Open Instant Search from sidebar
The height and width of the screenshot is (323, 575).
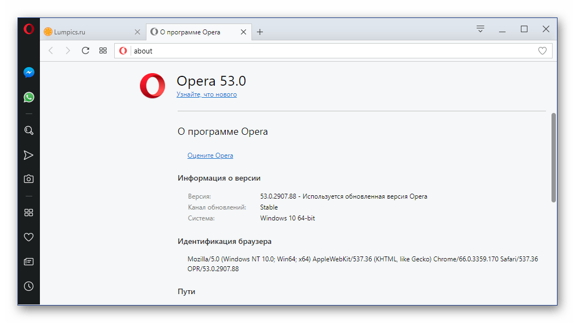point(29,130)
